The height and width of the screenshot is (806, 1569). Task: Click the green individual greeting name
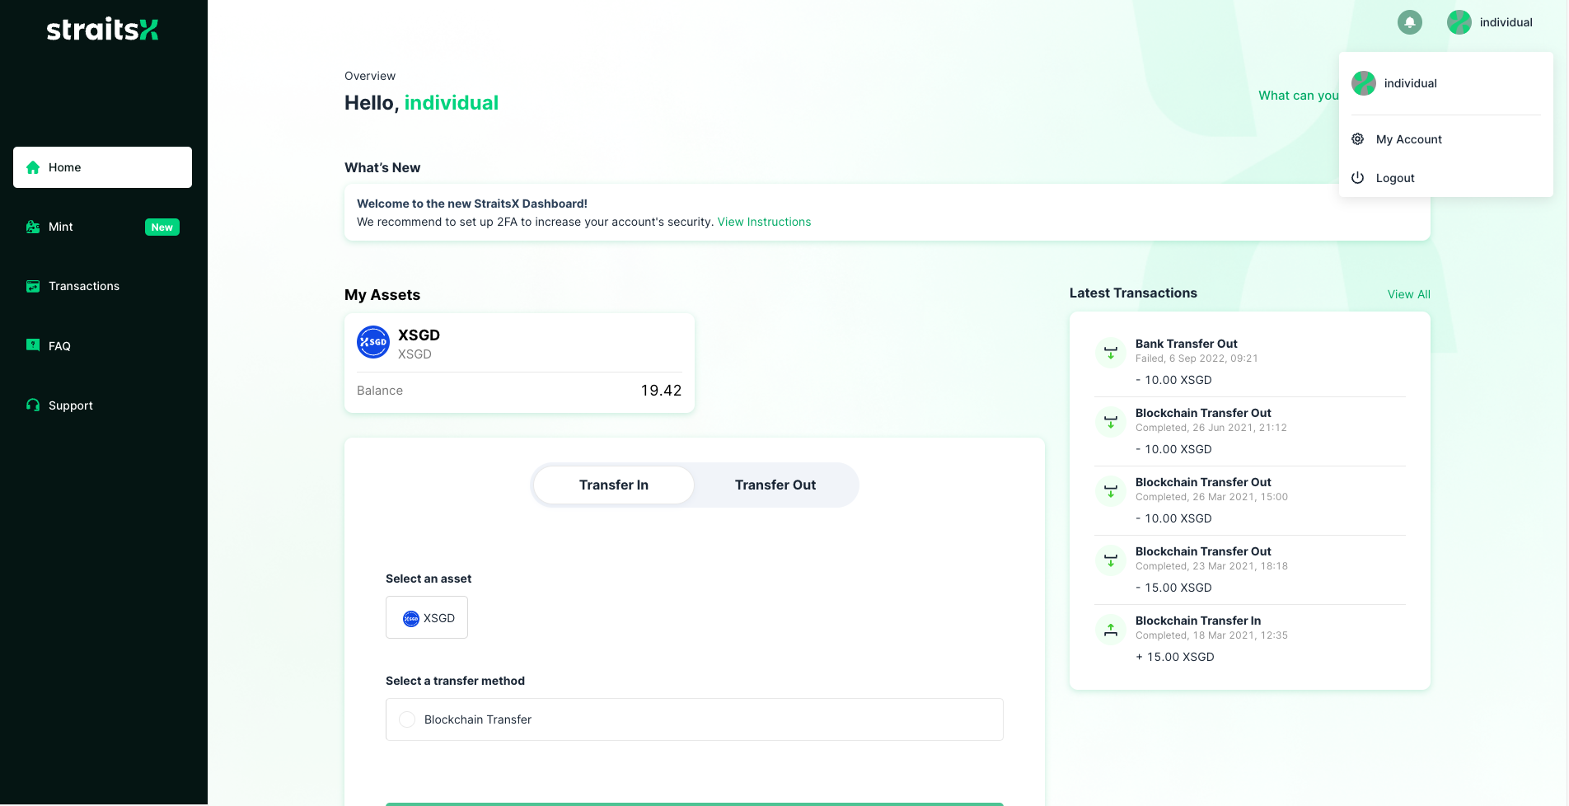pos(452,103)
